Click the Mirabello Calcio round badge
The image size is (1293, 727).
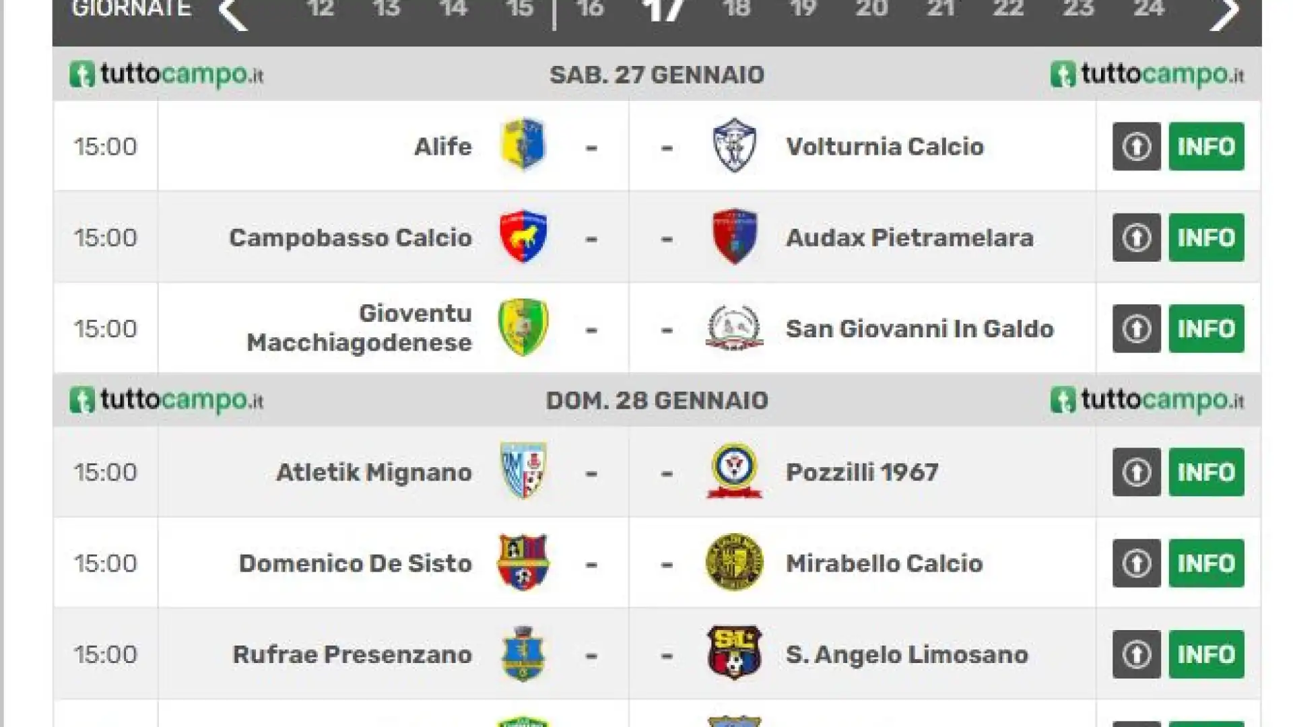734,563
